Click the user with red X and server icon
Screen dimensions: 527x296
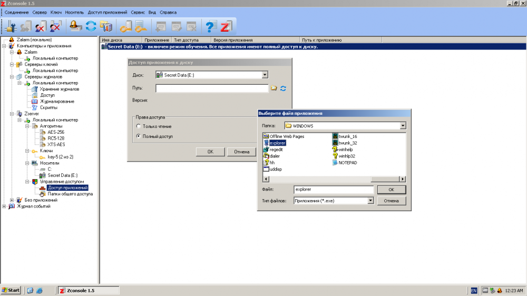(41, 26)
